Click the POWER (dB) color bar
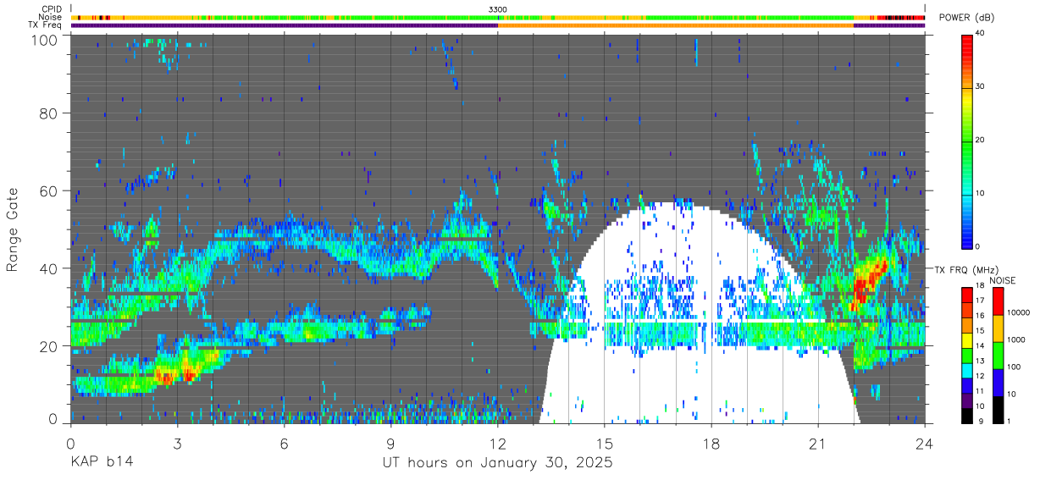This screenshot has width=1040, height=480. (967, 141)
